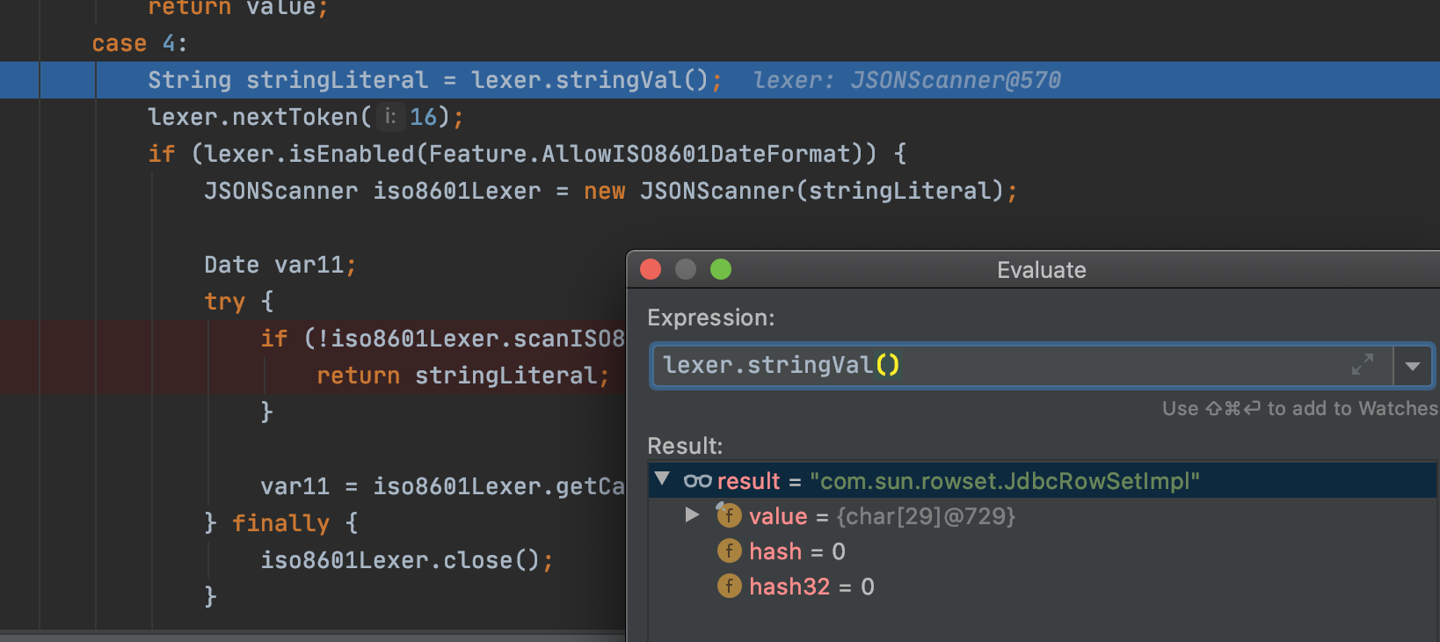Viewport: 1440px width, 642px height.
Task: Select the hash32 = 0 row
Action: [x=811, y=587]
